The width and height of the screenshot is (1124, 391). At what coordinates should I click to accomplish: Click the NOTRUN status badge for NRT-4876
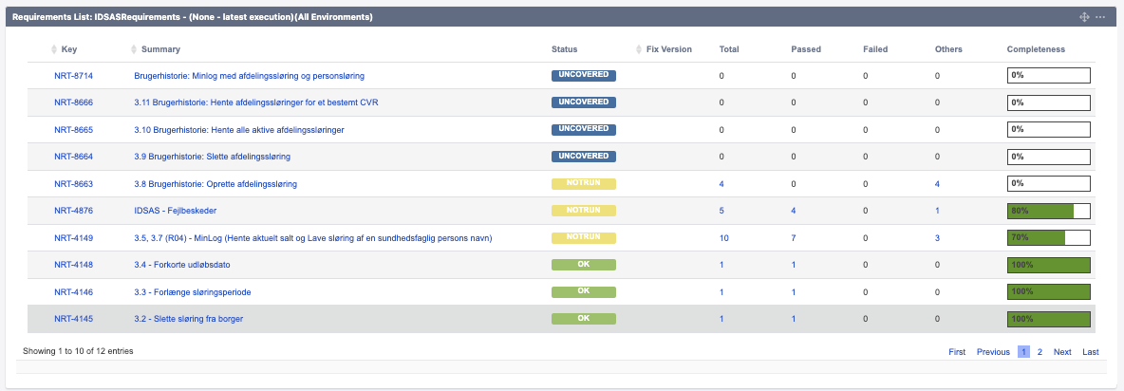584,211
